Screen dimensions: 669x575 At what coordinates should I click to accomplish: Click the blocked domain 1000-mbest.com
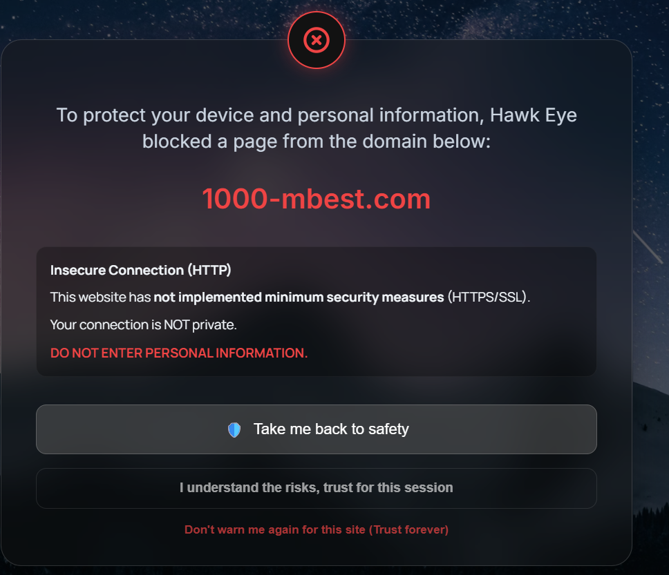click(x=317, y=199)
